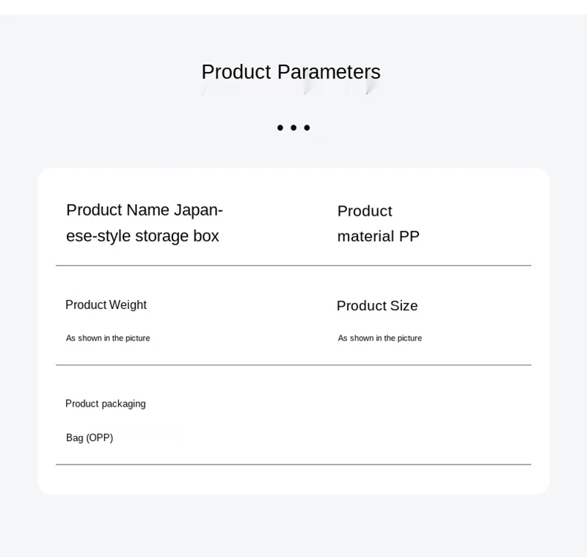587x557 pixels.
Task: Click the Product packaging label
Action: click(x=106, y=404)
